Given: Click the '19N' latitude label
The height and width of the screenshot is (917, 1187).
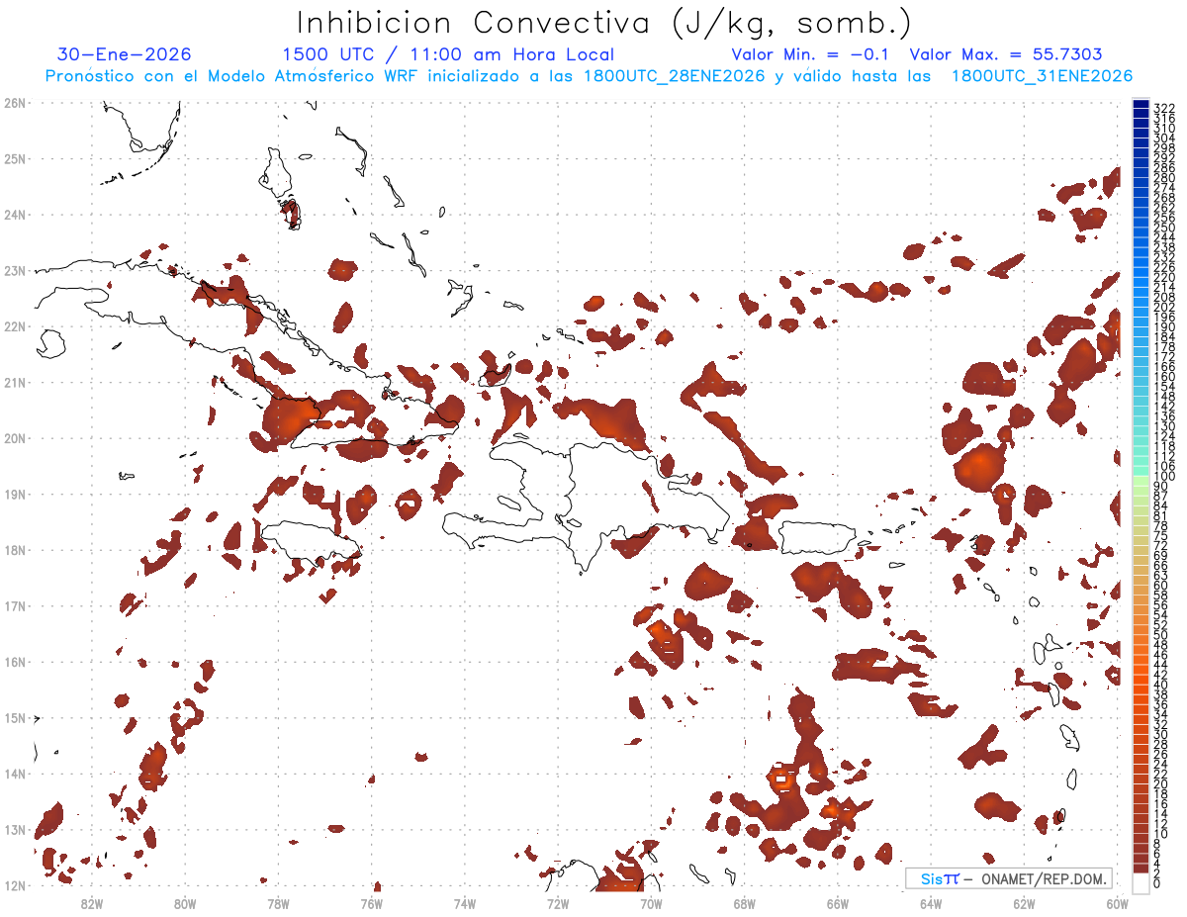Looking at the screenshot, I should (15, 494).
